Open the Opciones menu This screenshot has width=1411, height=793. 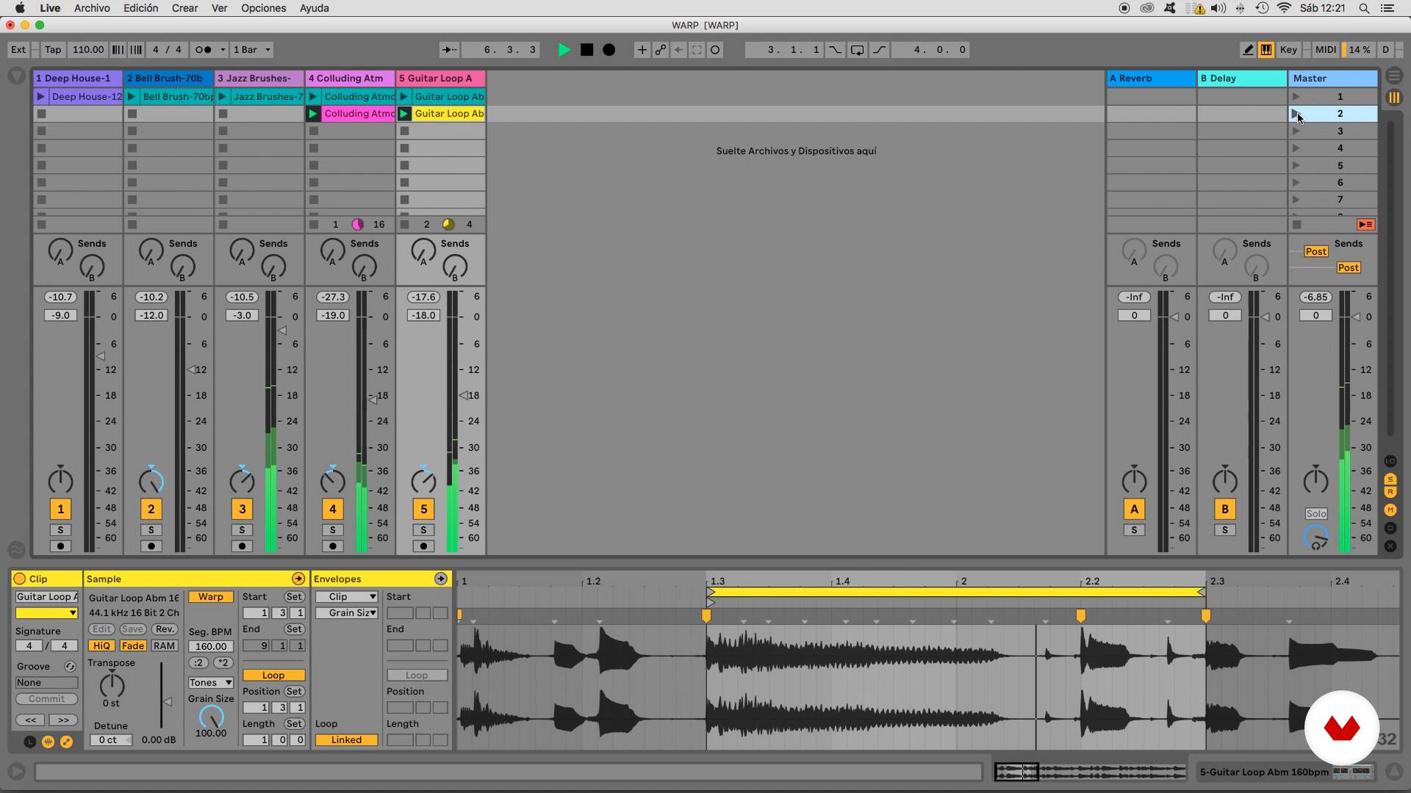click(263, 8)
